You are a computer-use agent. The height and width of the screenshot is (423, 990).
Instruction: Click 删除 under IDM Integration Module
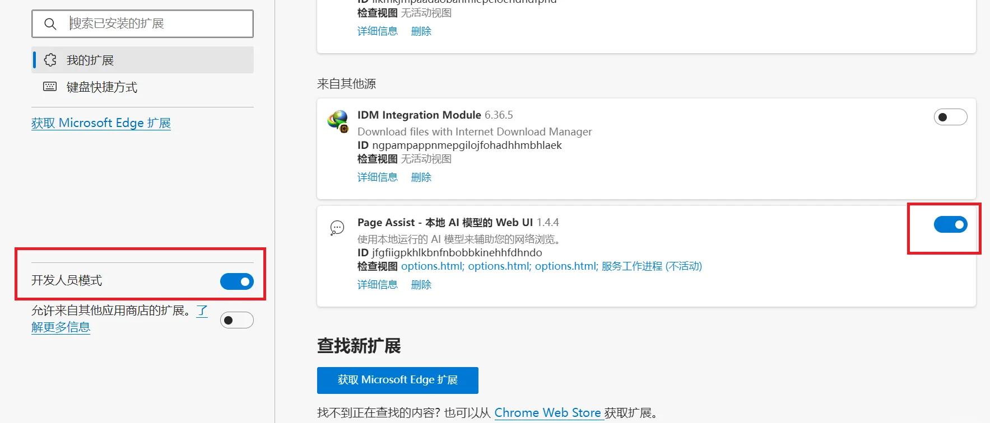coord(421,177)
